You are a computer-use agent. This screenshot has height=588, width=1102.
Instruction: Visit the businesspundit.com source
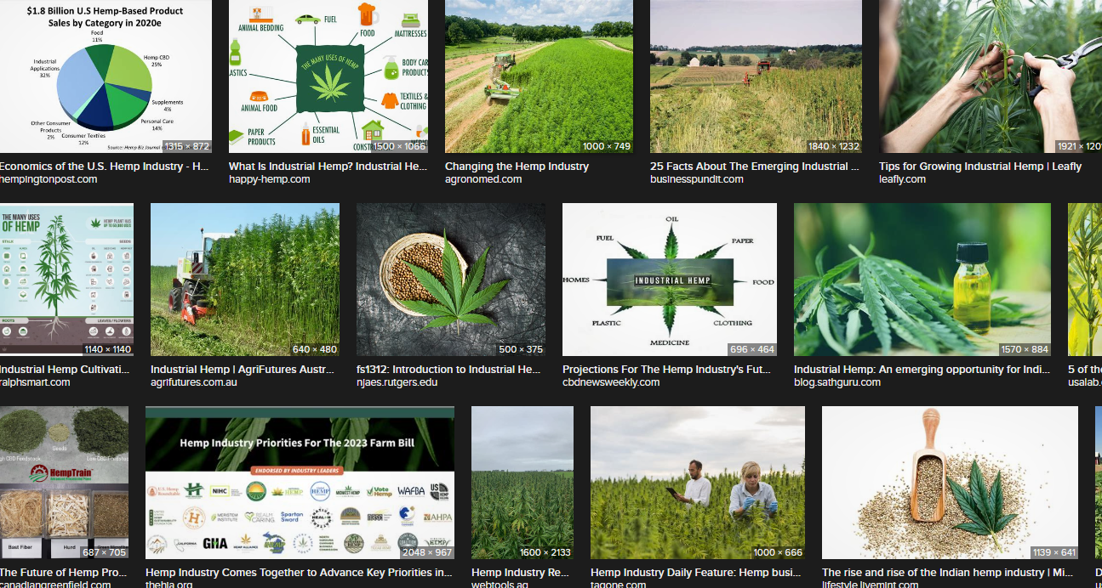click(697, 179)
